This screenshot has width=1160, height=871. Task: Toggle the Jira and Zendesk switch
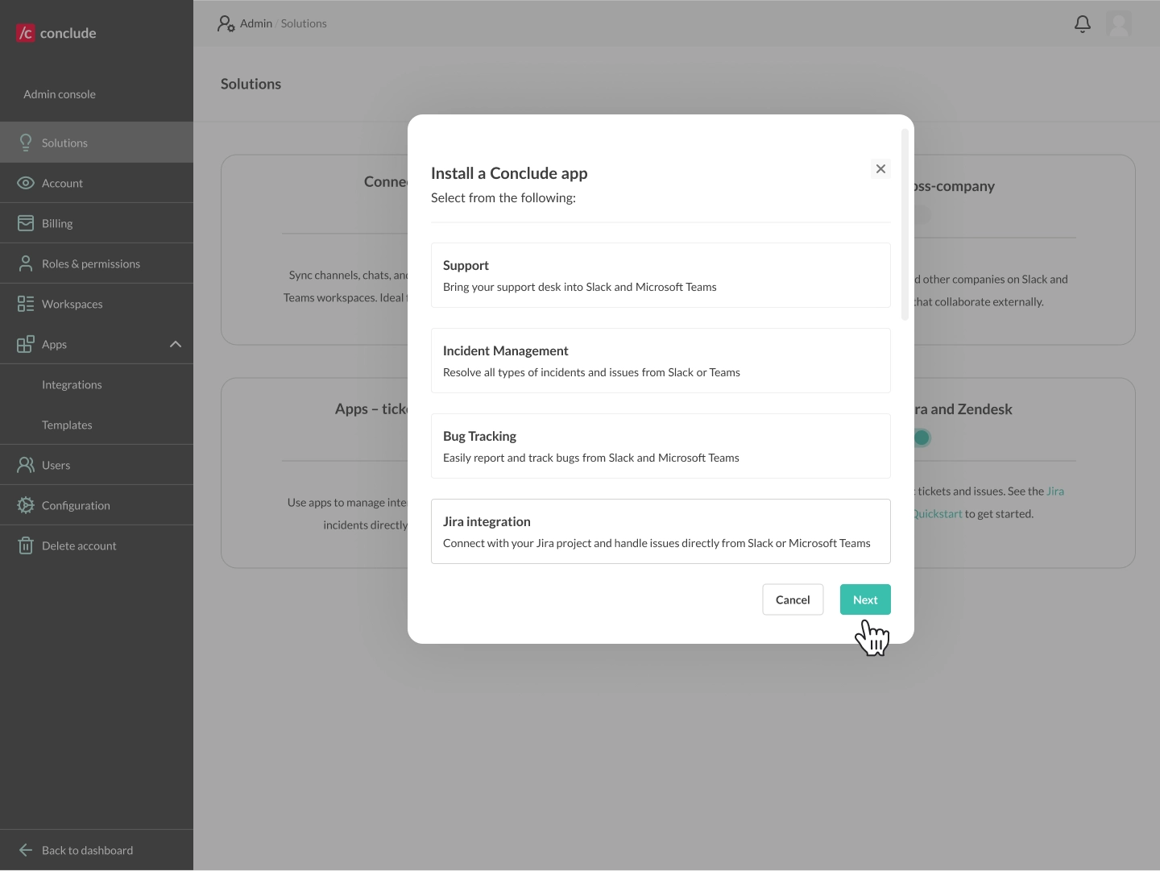922,438
